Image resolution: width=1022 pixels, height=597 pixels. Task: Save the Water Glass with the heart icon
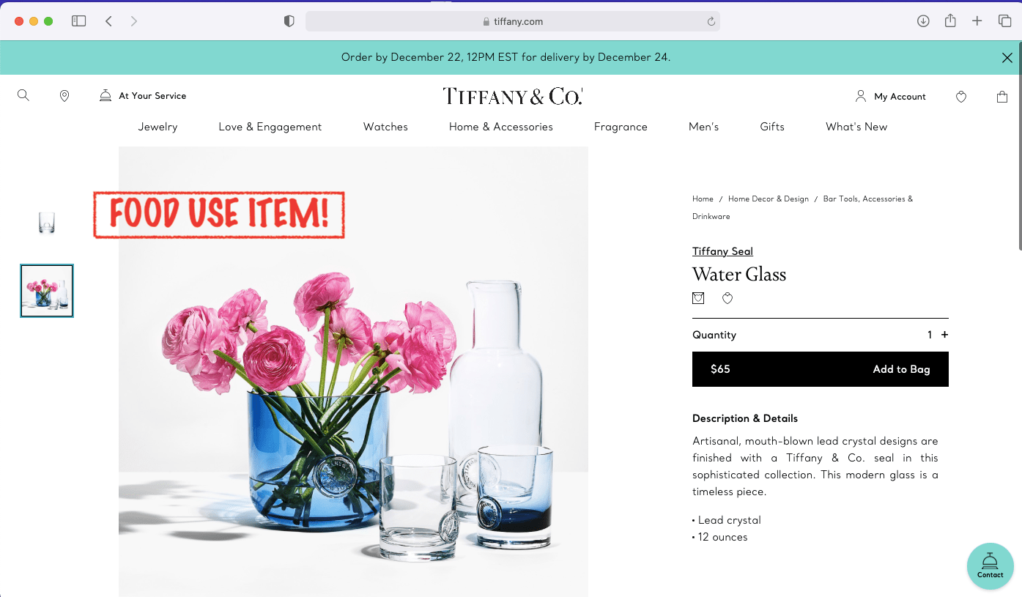click(x=727, y=298)
